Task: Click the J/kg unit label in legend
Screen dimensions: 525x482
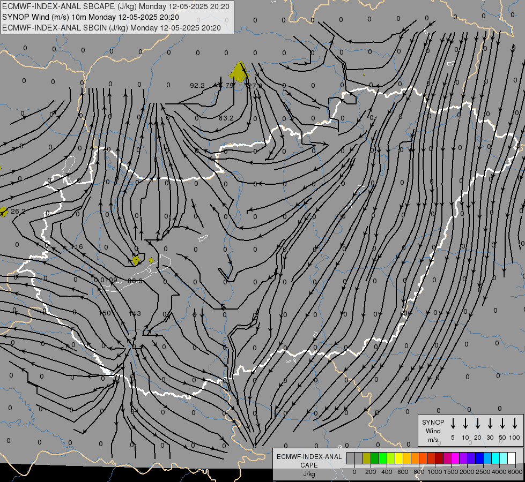Action: coord(309,473)
